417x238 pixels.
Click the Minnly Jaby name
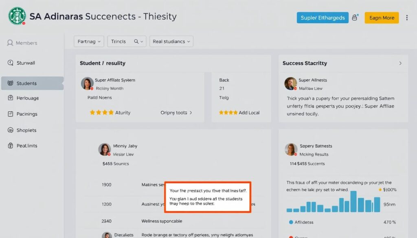[125, 146]
